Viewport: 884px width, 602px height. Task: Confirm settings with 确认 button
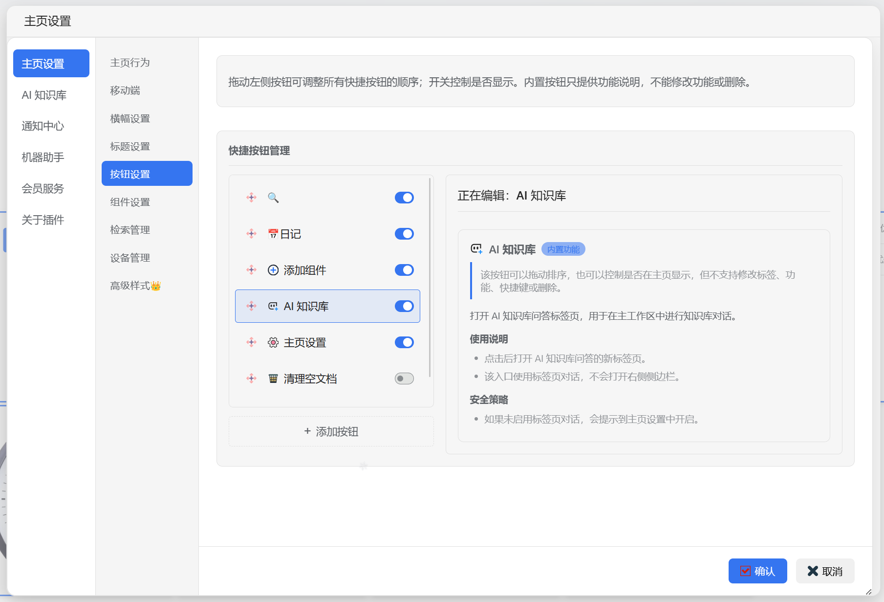(x=757, y=571)
